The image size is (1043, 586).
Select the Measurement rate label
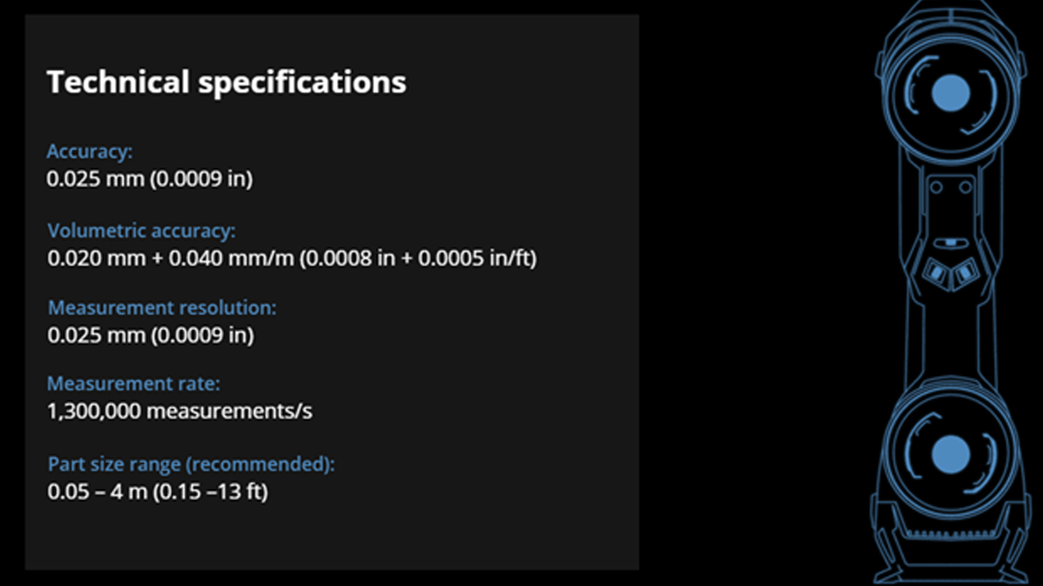[134, 384]
